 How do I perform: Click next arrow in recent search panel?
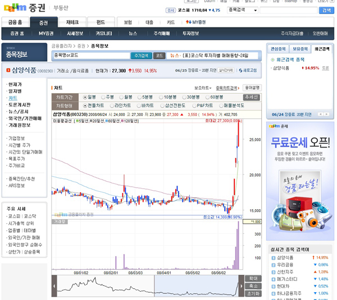click(326, 114)
